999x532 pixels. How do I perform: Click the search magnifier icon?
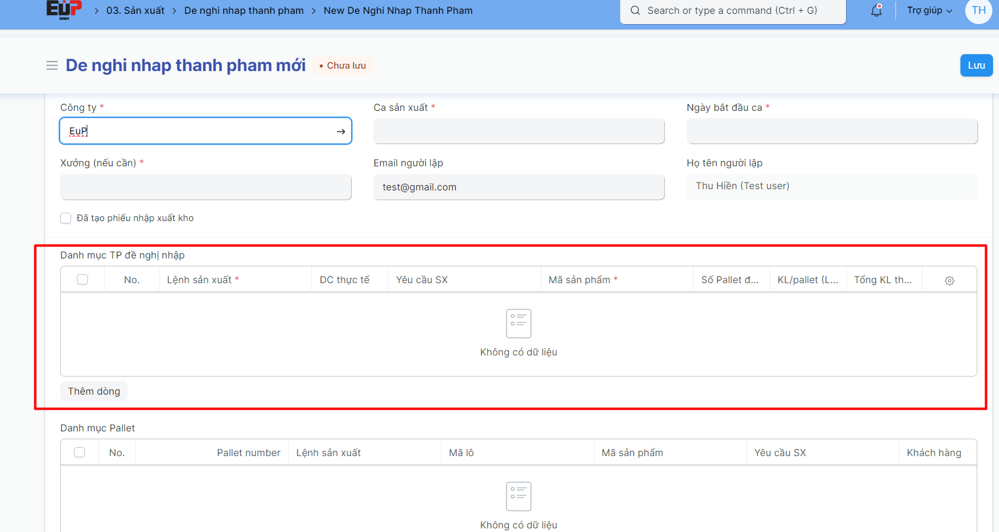click(x=635, y=11)
